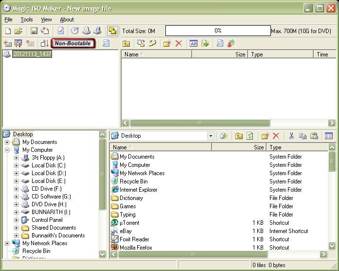This screenshot has height=271, width=339.
Task: Click the magnifier search icon in ISO file toolbar
Action: click(220, 43)
